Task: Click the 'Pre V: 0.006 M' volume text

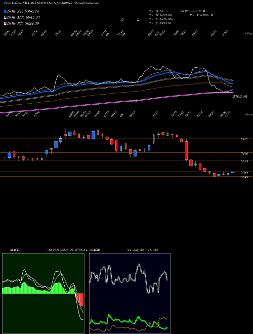Action: pyautogui.click(x=202, y=15)
